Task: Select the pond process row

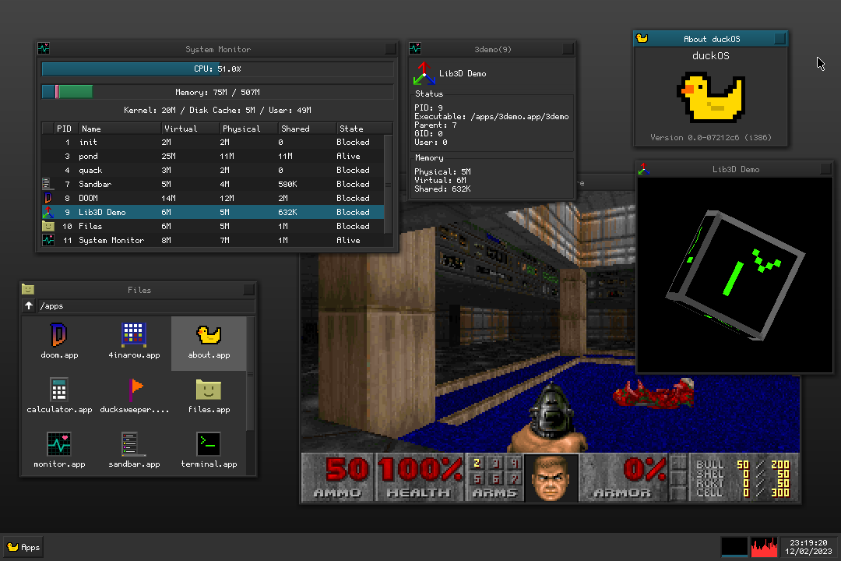Action: pos(213,156)
